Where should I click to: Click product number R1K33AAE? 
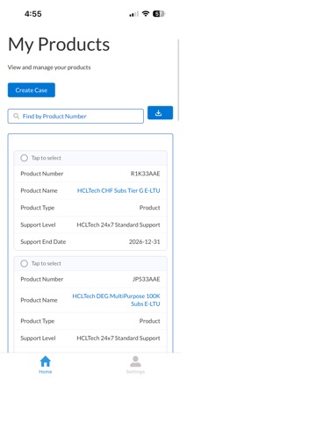pyautogui.click(x=145, y=174)
